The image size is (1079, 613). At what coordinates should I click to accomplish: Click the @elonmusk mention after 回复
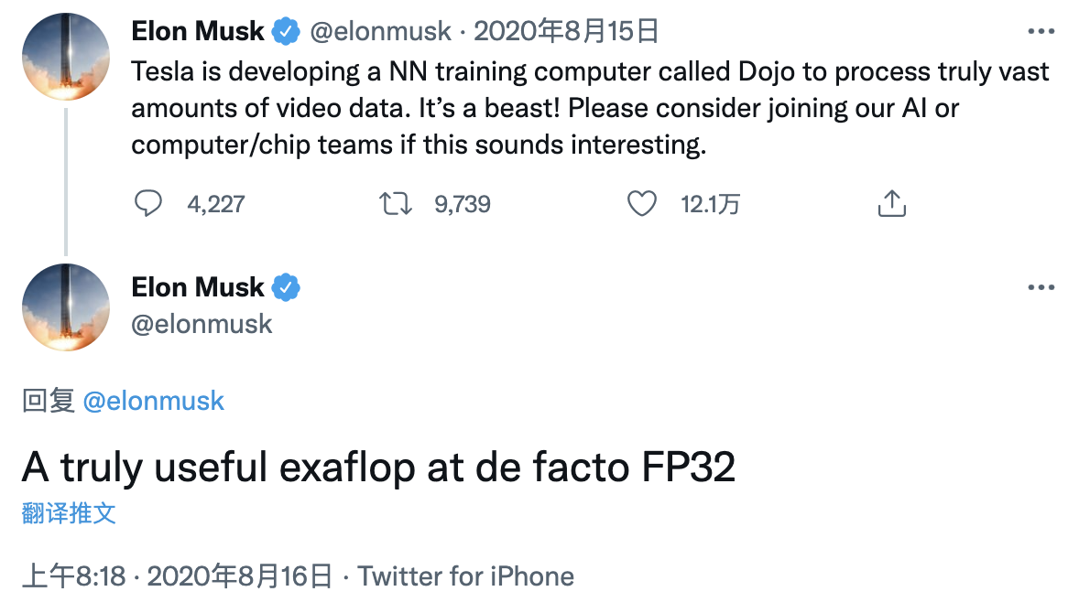coord(154,401)
